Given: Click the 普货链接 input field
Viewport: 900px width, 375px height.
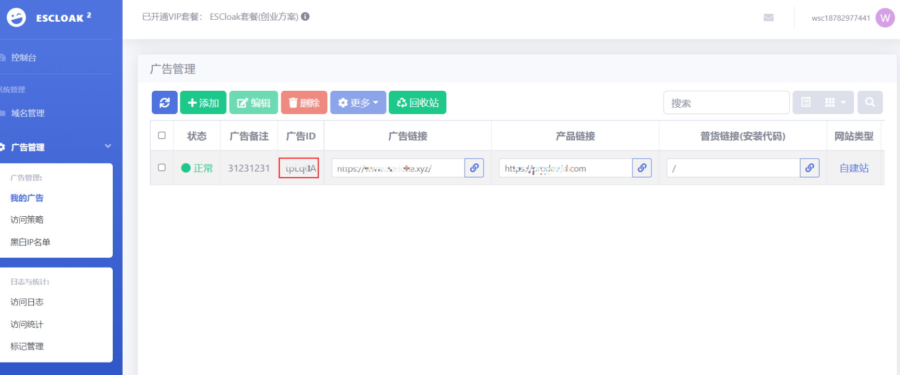Looking at the screenshot, I should 733,168.
